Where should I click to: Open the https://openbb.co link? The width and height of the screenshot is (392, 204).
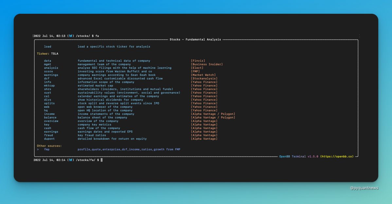[337, 156]
